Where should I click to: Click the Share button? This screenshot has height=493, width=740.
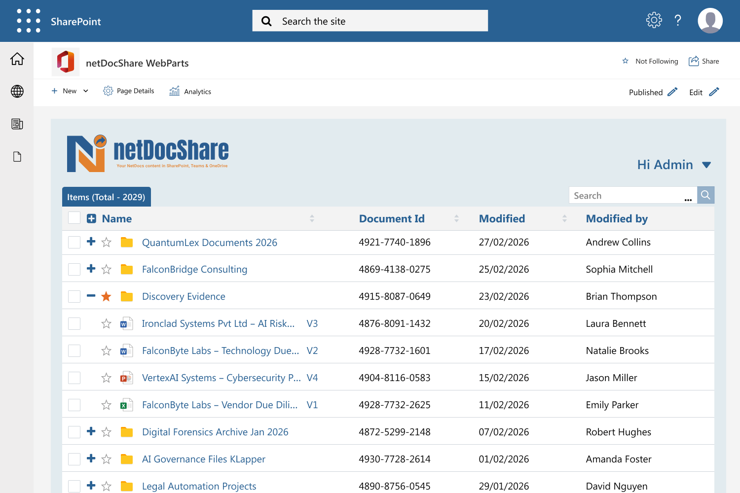(x=704, y=61)
